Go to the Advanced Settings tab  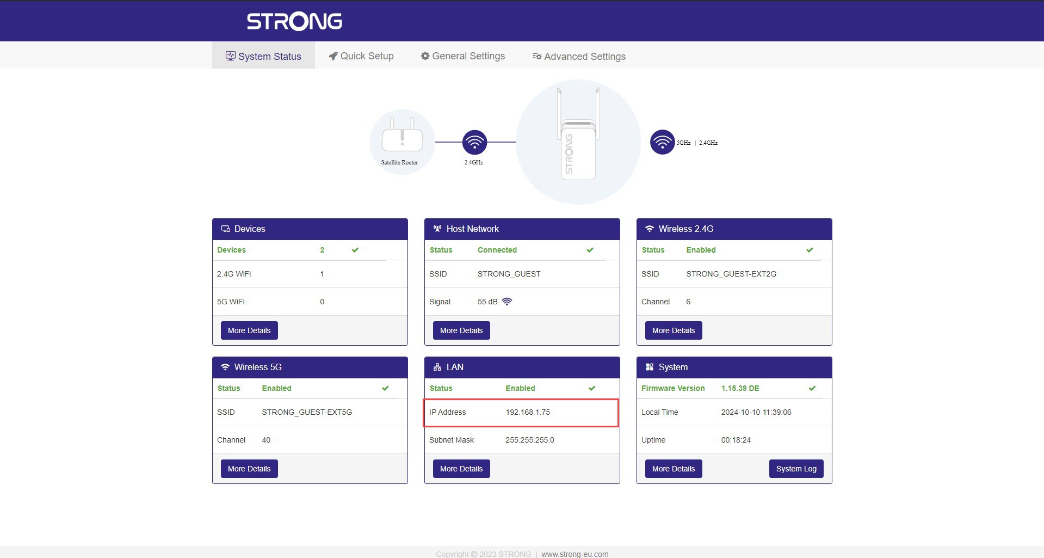pyautogui.click(x=579, y=56)
